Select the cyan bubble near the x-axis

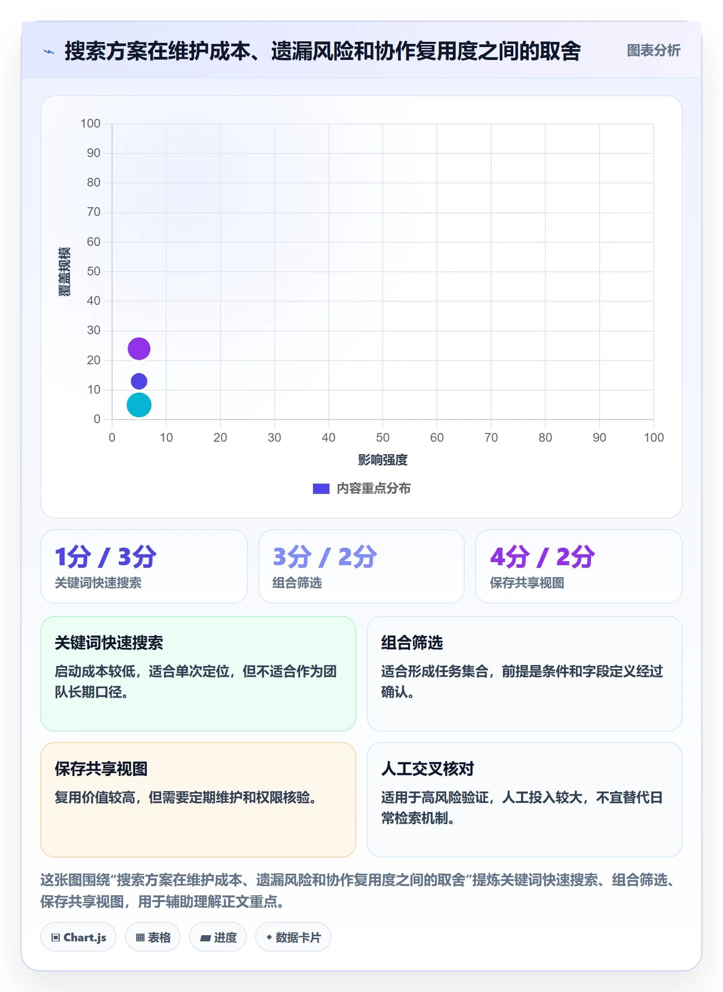(139, 405)
